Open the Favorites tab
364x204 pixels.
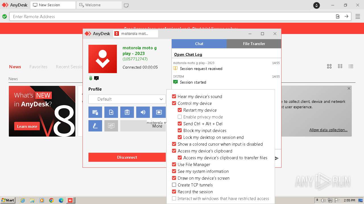coord(38,67)
